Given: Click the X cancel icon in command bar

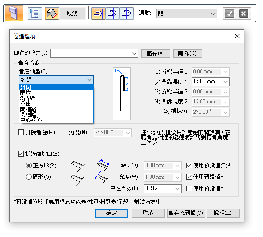Looking at the screenshot, I should pyautogui.click(x=244, y=14).
